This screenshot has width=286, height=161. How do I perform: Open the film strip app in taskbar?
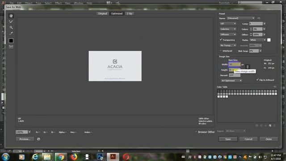click(87, 157)
